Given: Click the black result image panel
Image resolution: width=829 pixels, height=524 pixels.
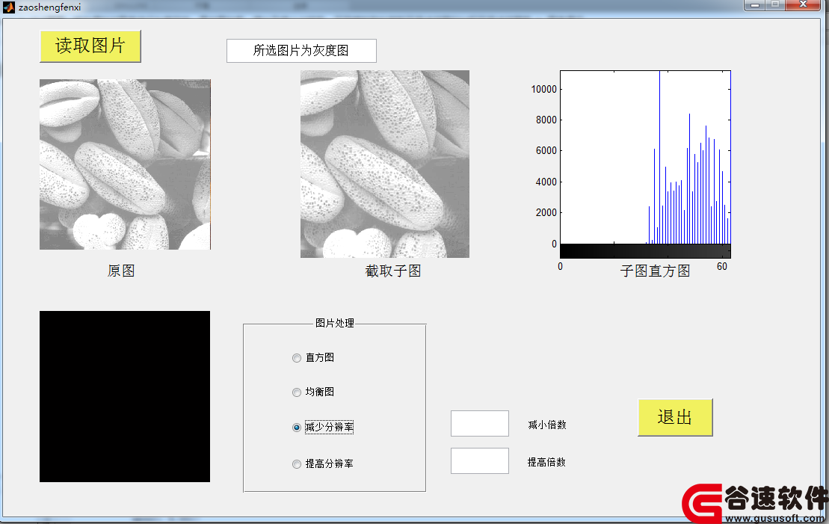Looking at the screenshot, I should pyautogui.click(x=125, y=397).
